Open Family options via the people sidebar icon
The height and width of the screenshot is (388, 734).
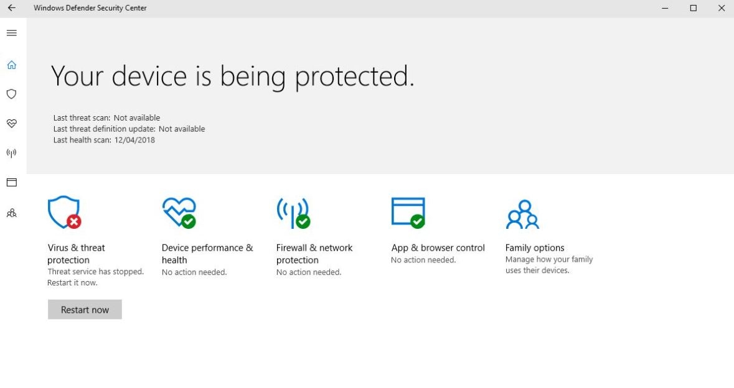11,213
